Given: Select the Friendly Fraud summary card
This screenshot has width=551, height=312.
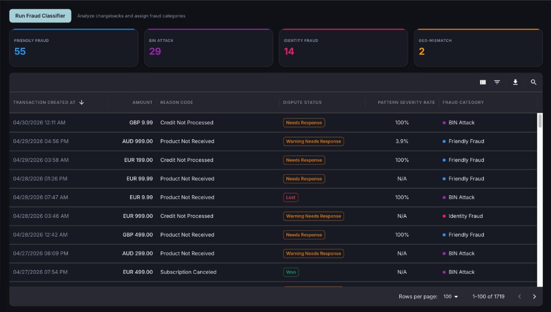Looking at the screenshot, I should click(74, 48).
